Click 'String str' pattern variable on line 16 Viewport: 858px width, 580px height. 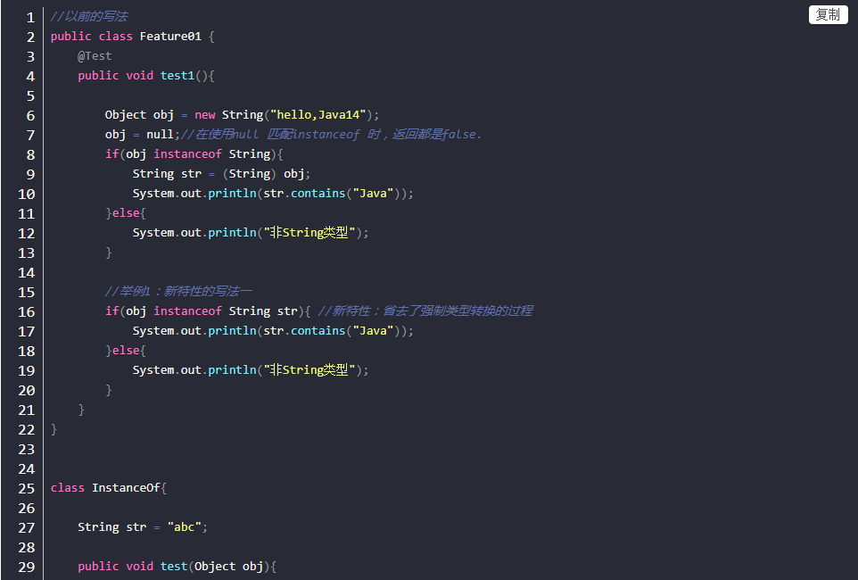click(x=262, y=311)
